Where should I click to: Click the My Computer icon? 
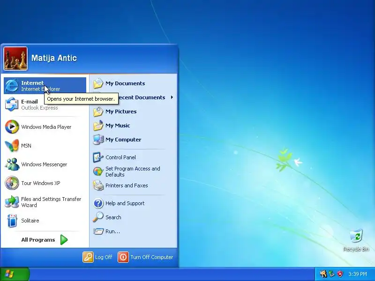98,140
